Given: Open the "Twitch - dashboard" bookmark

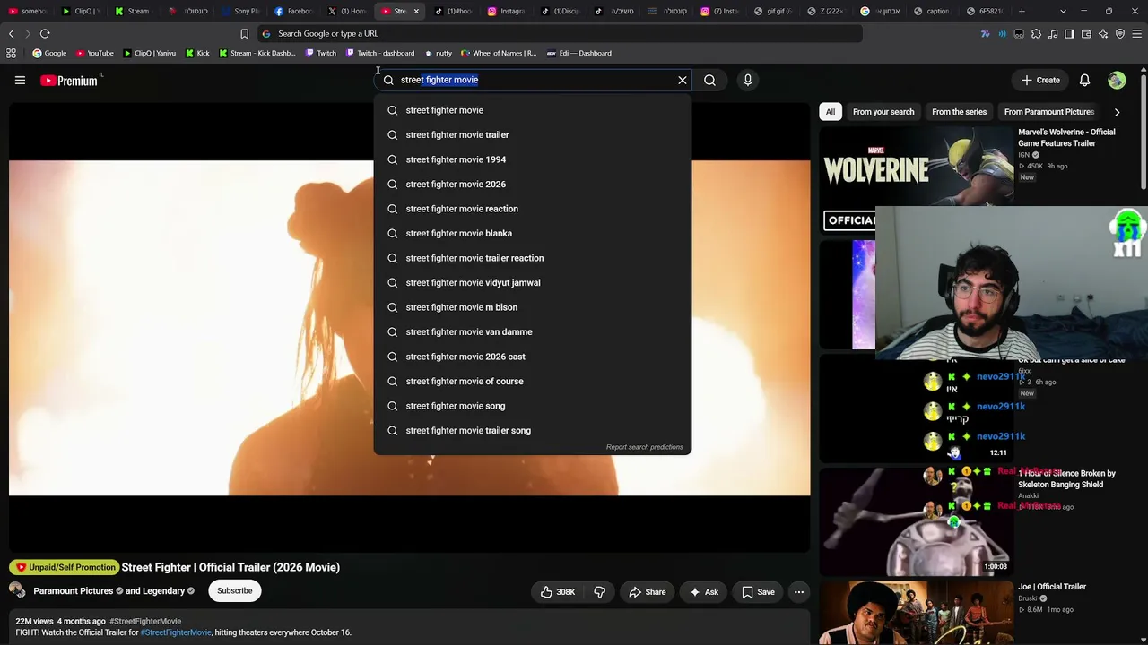Looking at the screenshot, I should point(380,53).
